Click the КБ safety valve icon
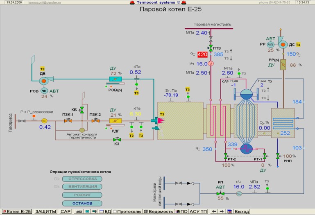This screenshot has height=215, width=315. pyautogui.click(x=82, y=109)
